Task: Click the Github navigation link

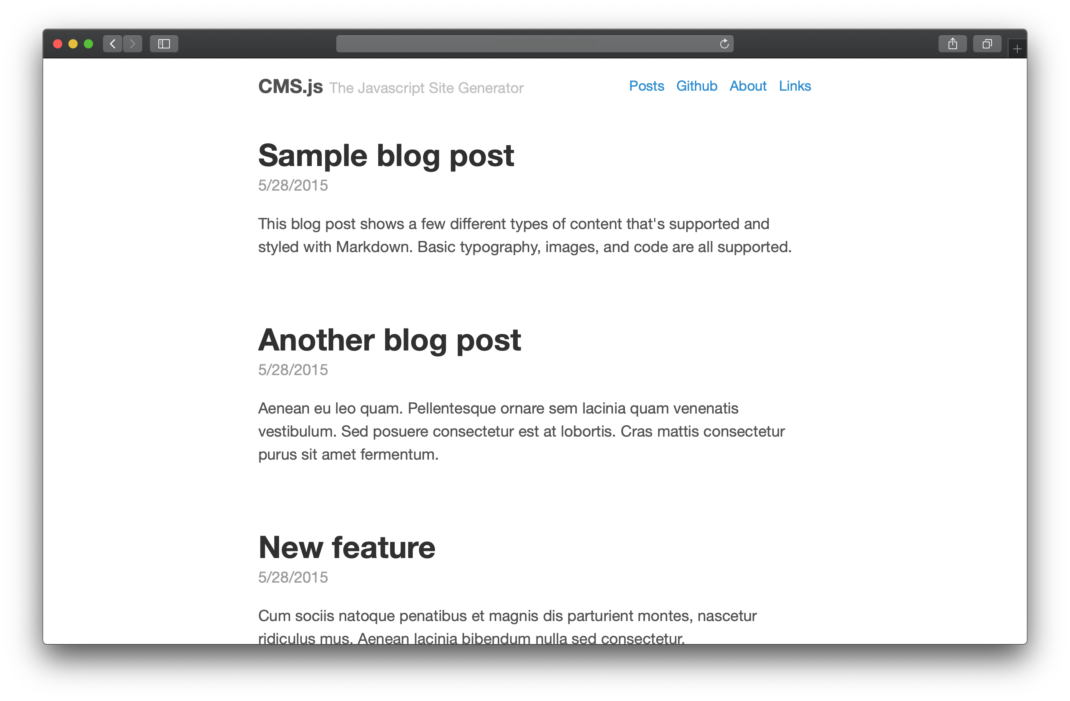Action: [x=696, y=86]
